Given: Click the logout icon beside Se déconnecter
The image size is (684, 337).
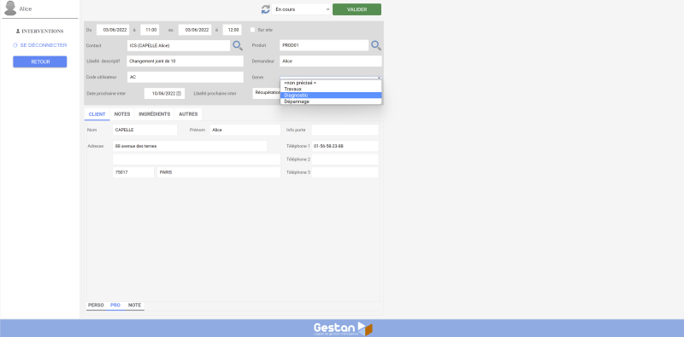Looking at the screenshot, I should (x=15, y=45).
